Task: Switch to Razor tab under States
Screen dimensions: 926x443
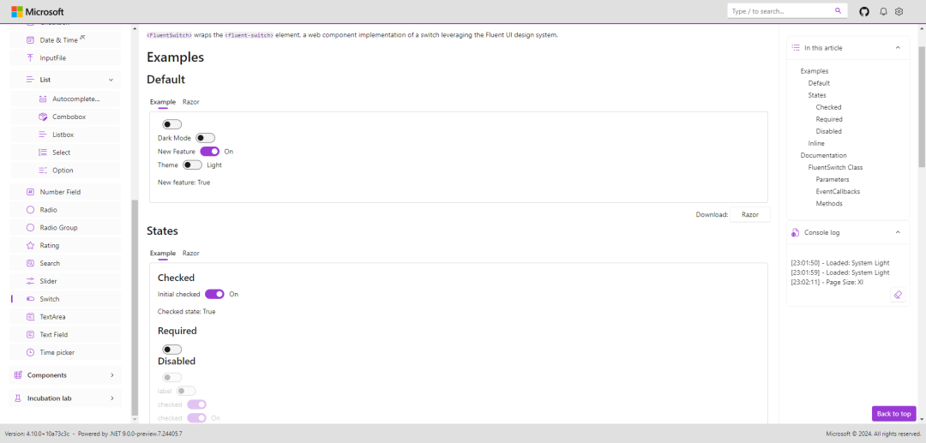Action: click(x=190, y=254)
